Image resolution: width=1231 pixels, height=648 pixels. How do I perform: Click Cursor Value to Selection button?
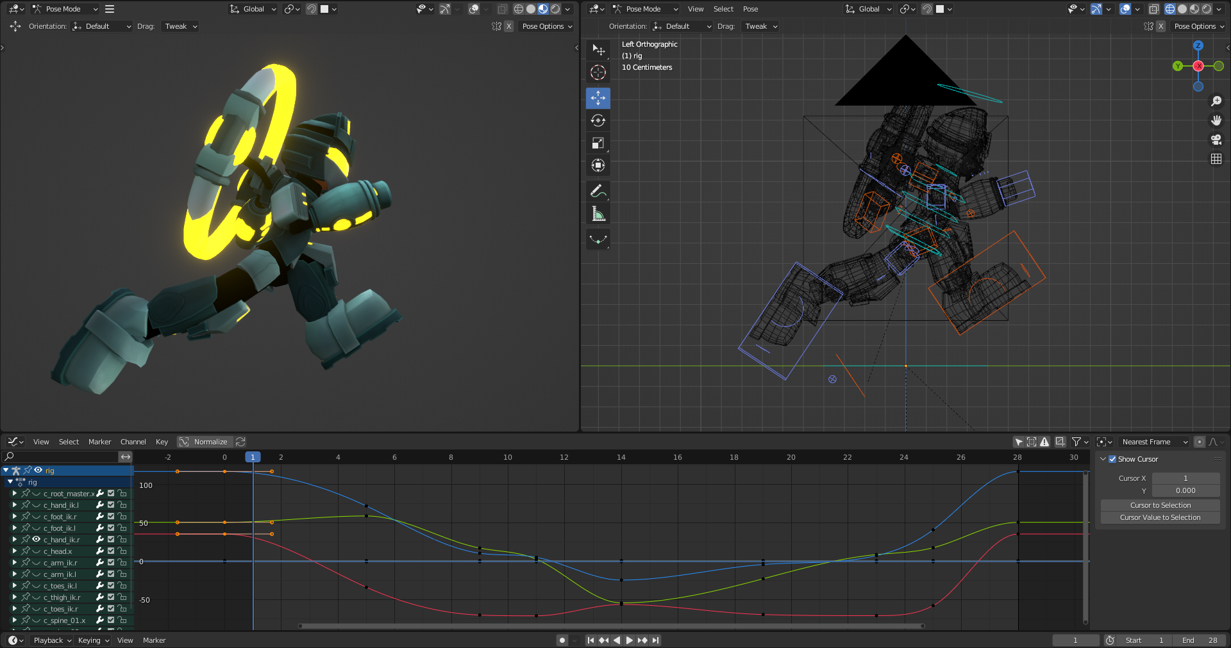1160,517
